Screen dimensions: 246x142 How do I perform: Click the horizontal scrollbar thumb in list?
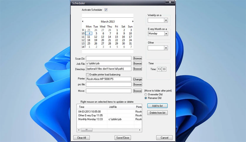tap(87, 130)
